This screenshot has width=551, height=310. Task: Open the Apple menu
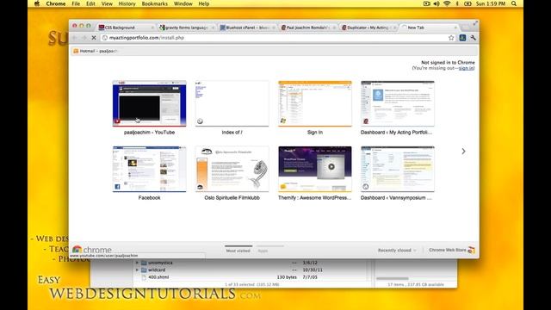coord(37,3)
